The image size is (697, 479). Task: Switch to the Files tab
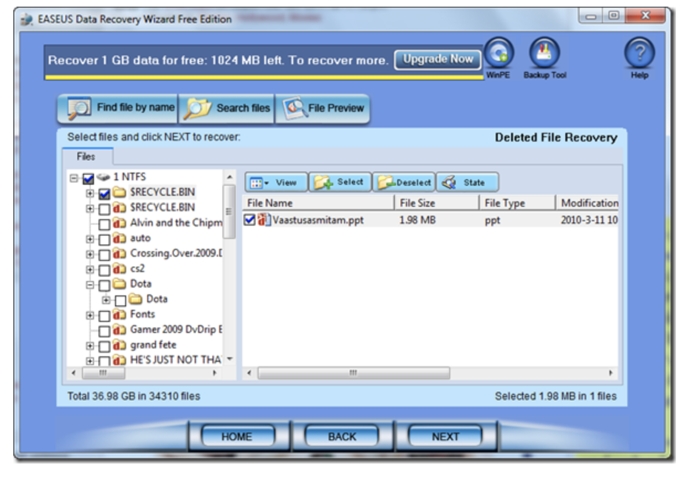click(87, 157)
